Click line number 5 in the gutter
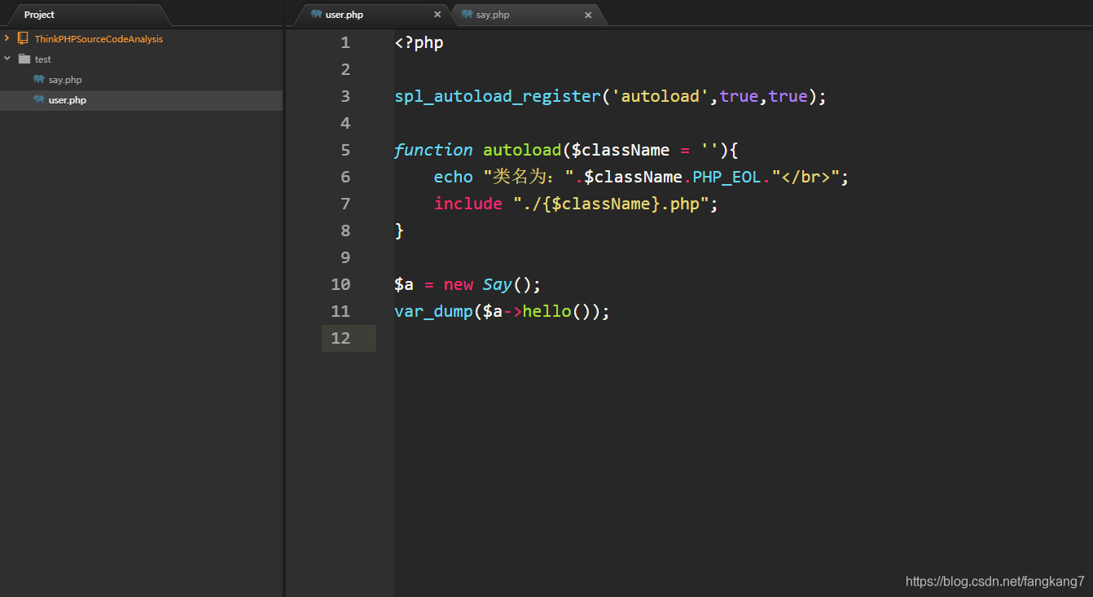 point(345,150)
